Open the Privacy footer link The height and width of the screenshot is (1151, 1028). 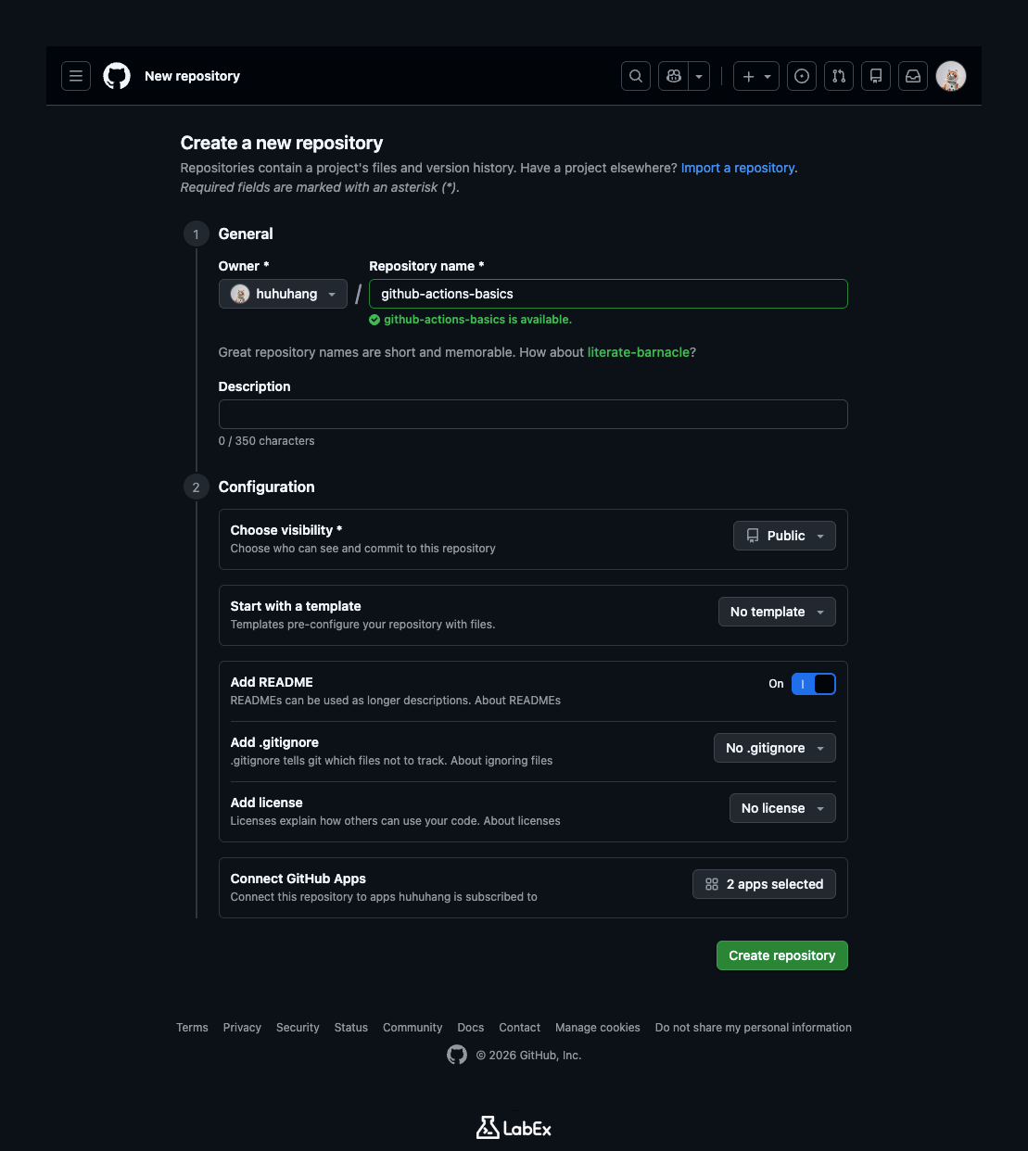click(x=242, y=1028)
